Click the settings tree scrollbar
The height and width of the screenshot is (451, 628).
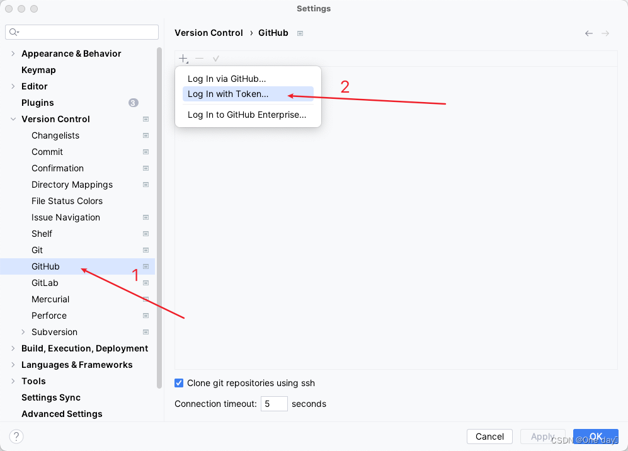click(159, 219)
